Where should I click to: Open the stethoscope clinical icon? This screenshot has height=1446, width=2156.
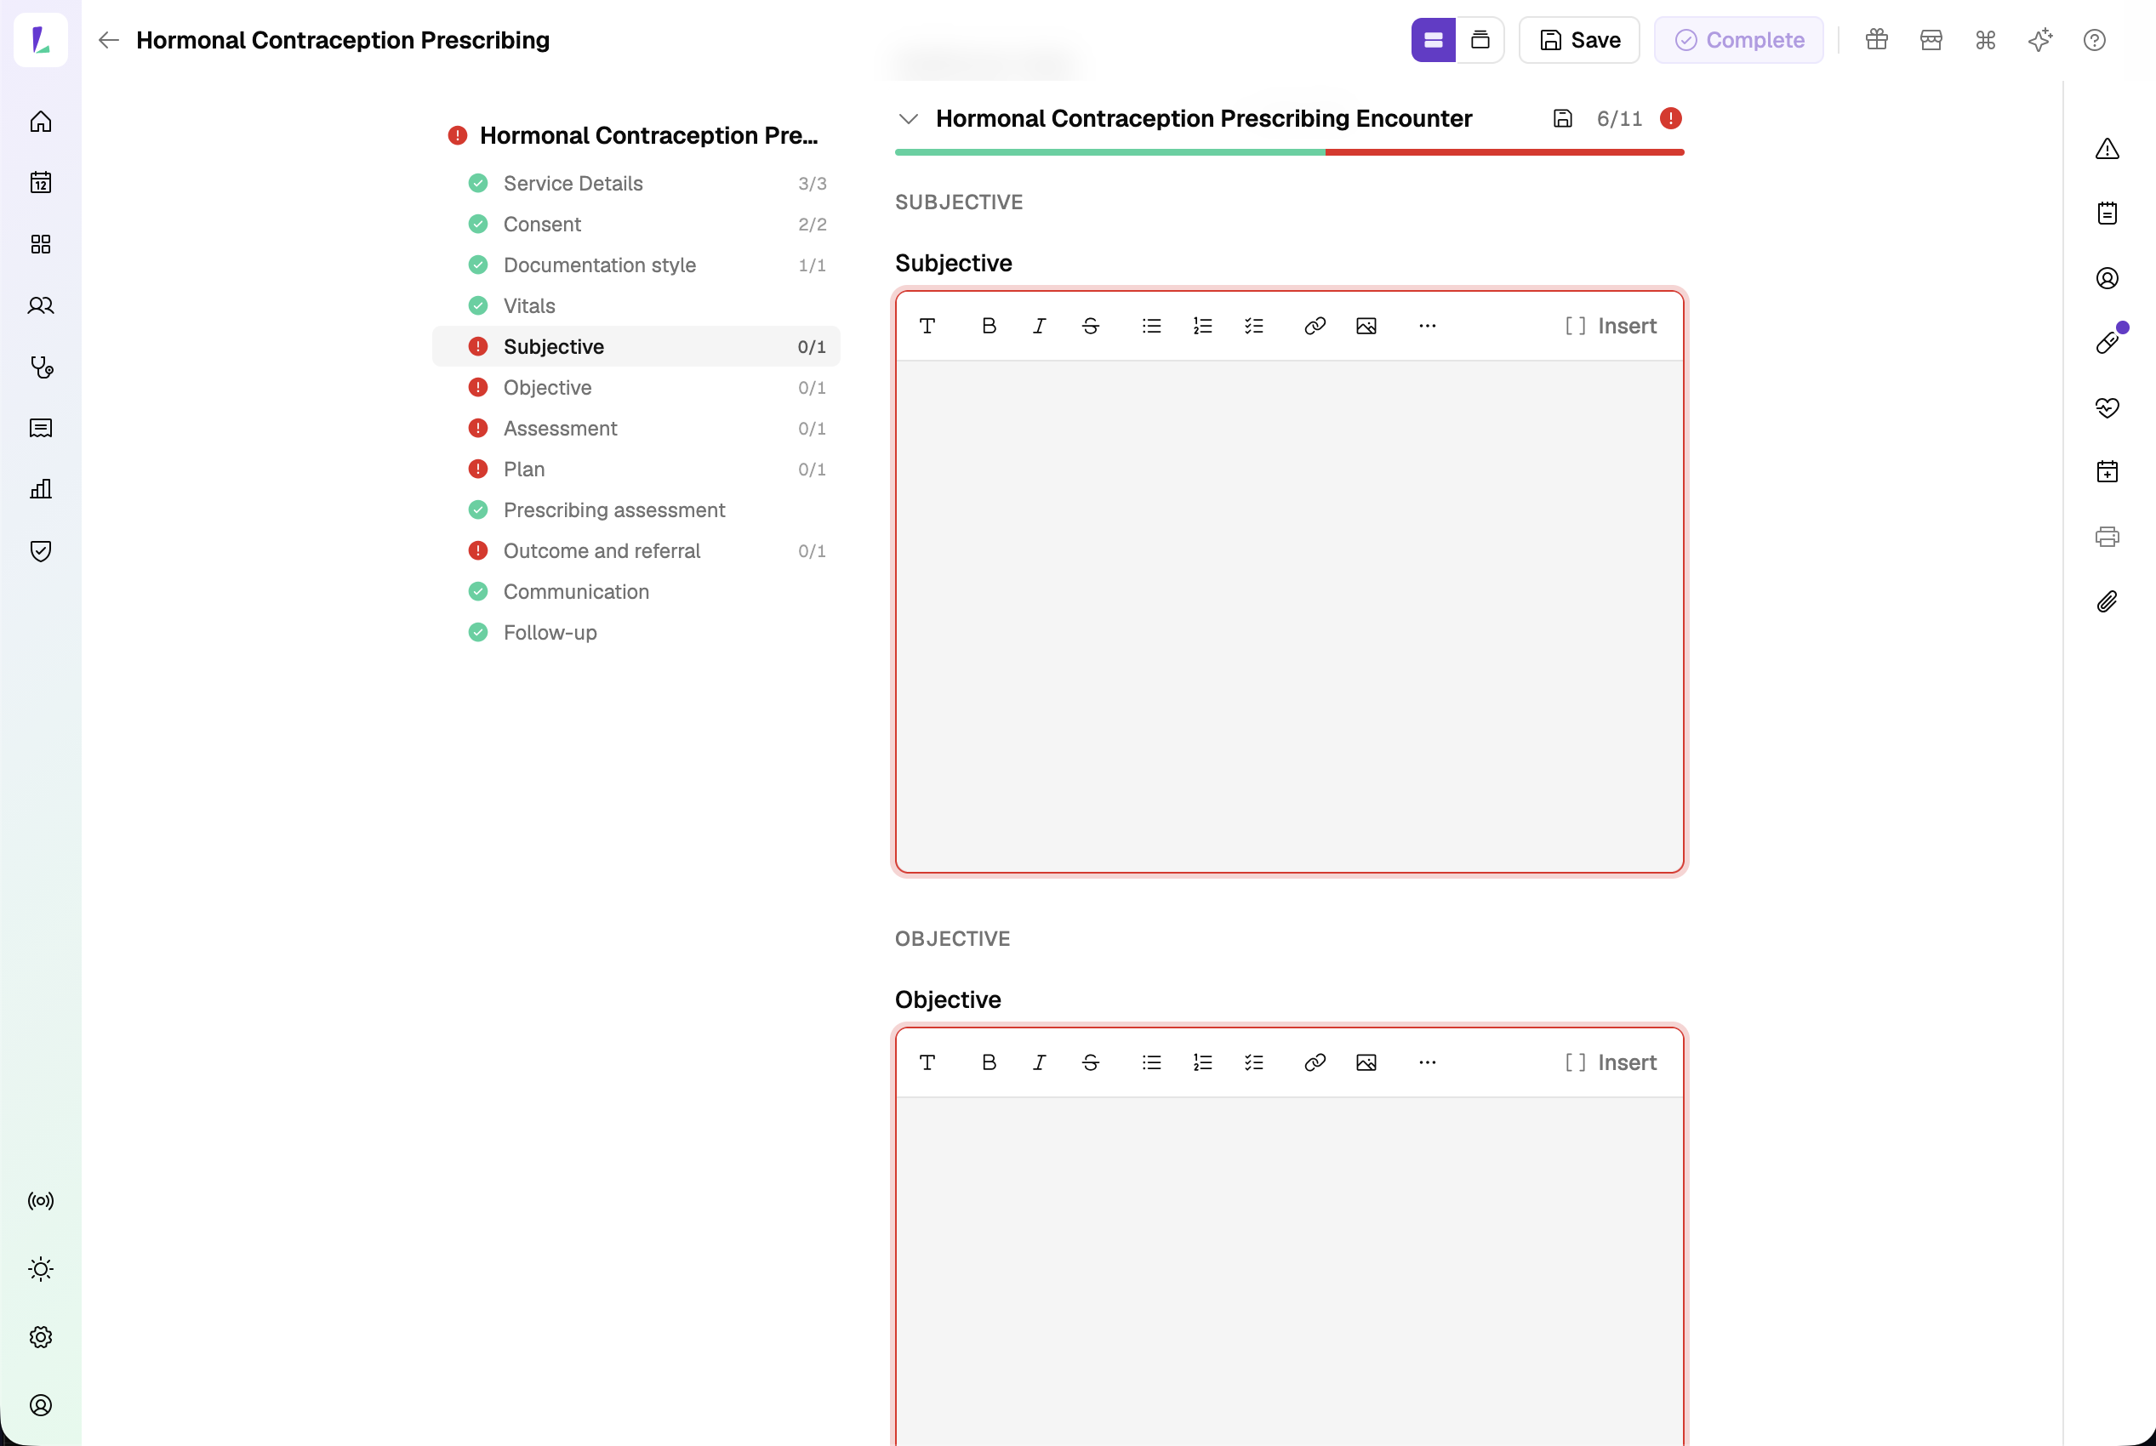pyautogui.click(x=41, y=367)
